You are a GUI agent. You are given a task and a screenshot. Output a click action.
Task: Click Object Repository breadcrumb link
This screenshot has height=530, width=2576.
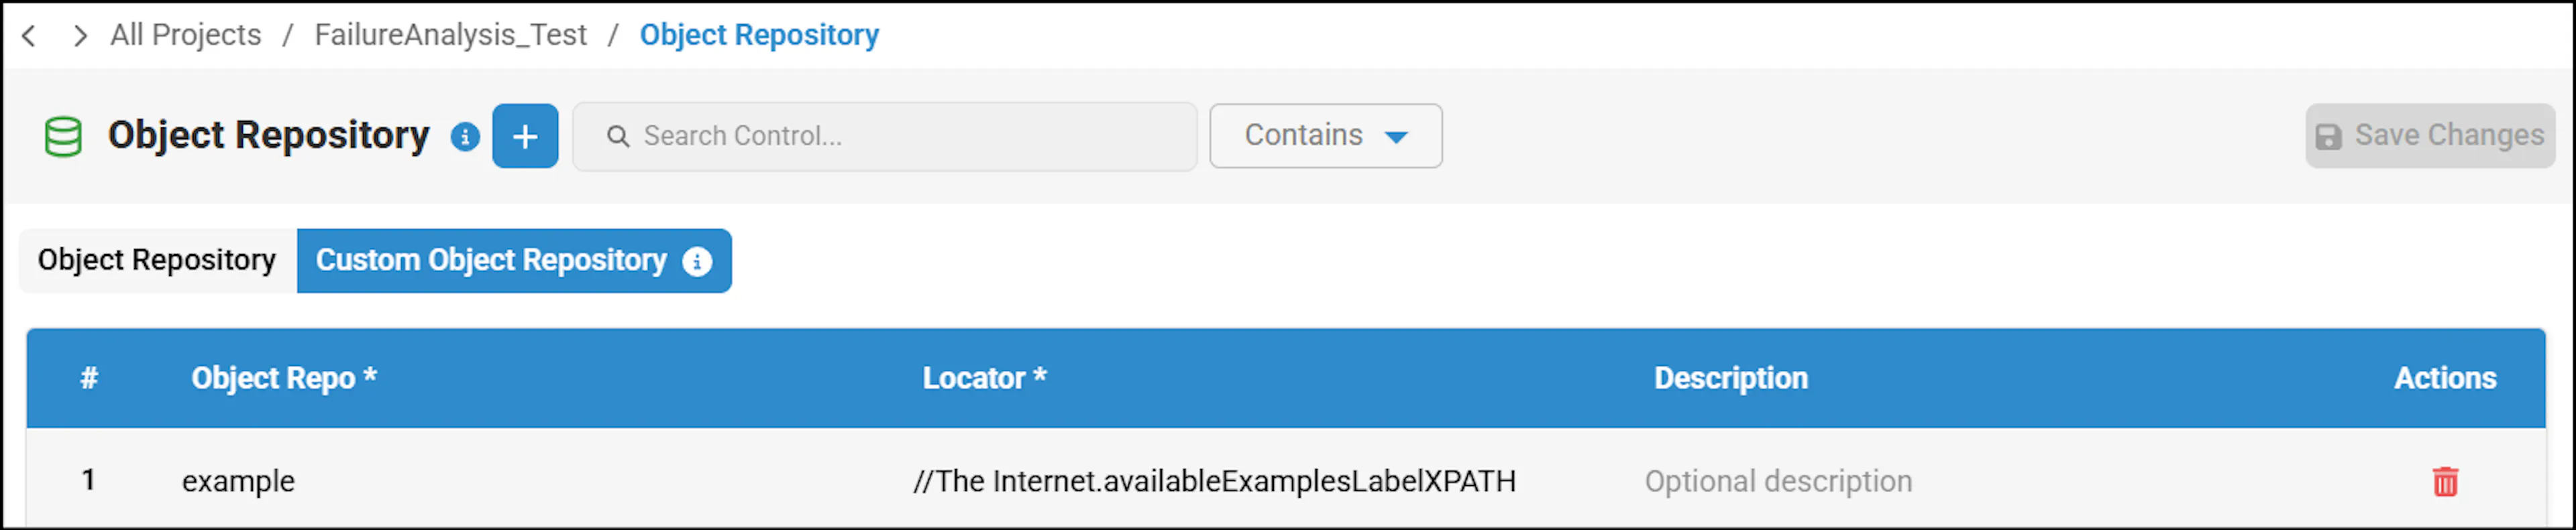click(759, 35)
